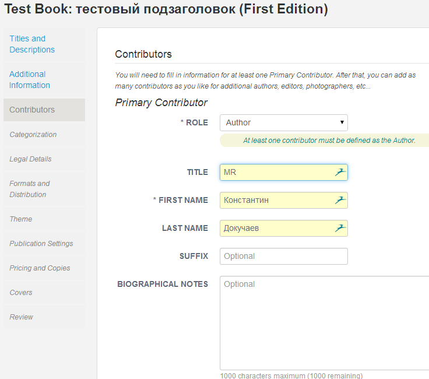Click the Last Name field with Докучаев
Image resolution: width=429 pixels, height=379 pixels.
pos(284,228)
